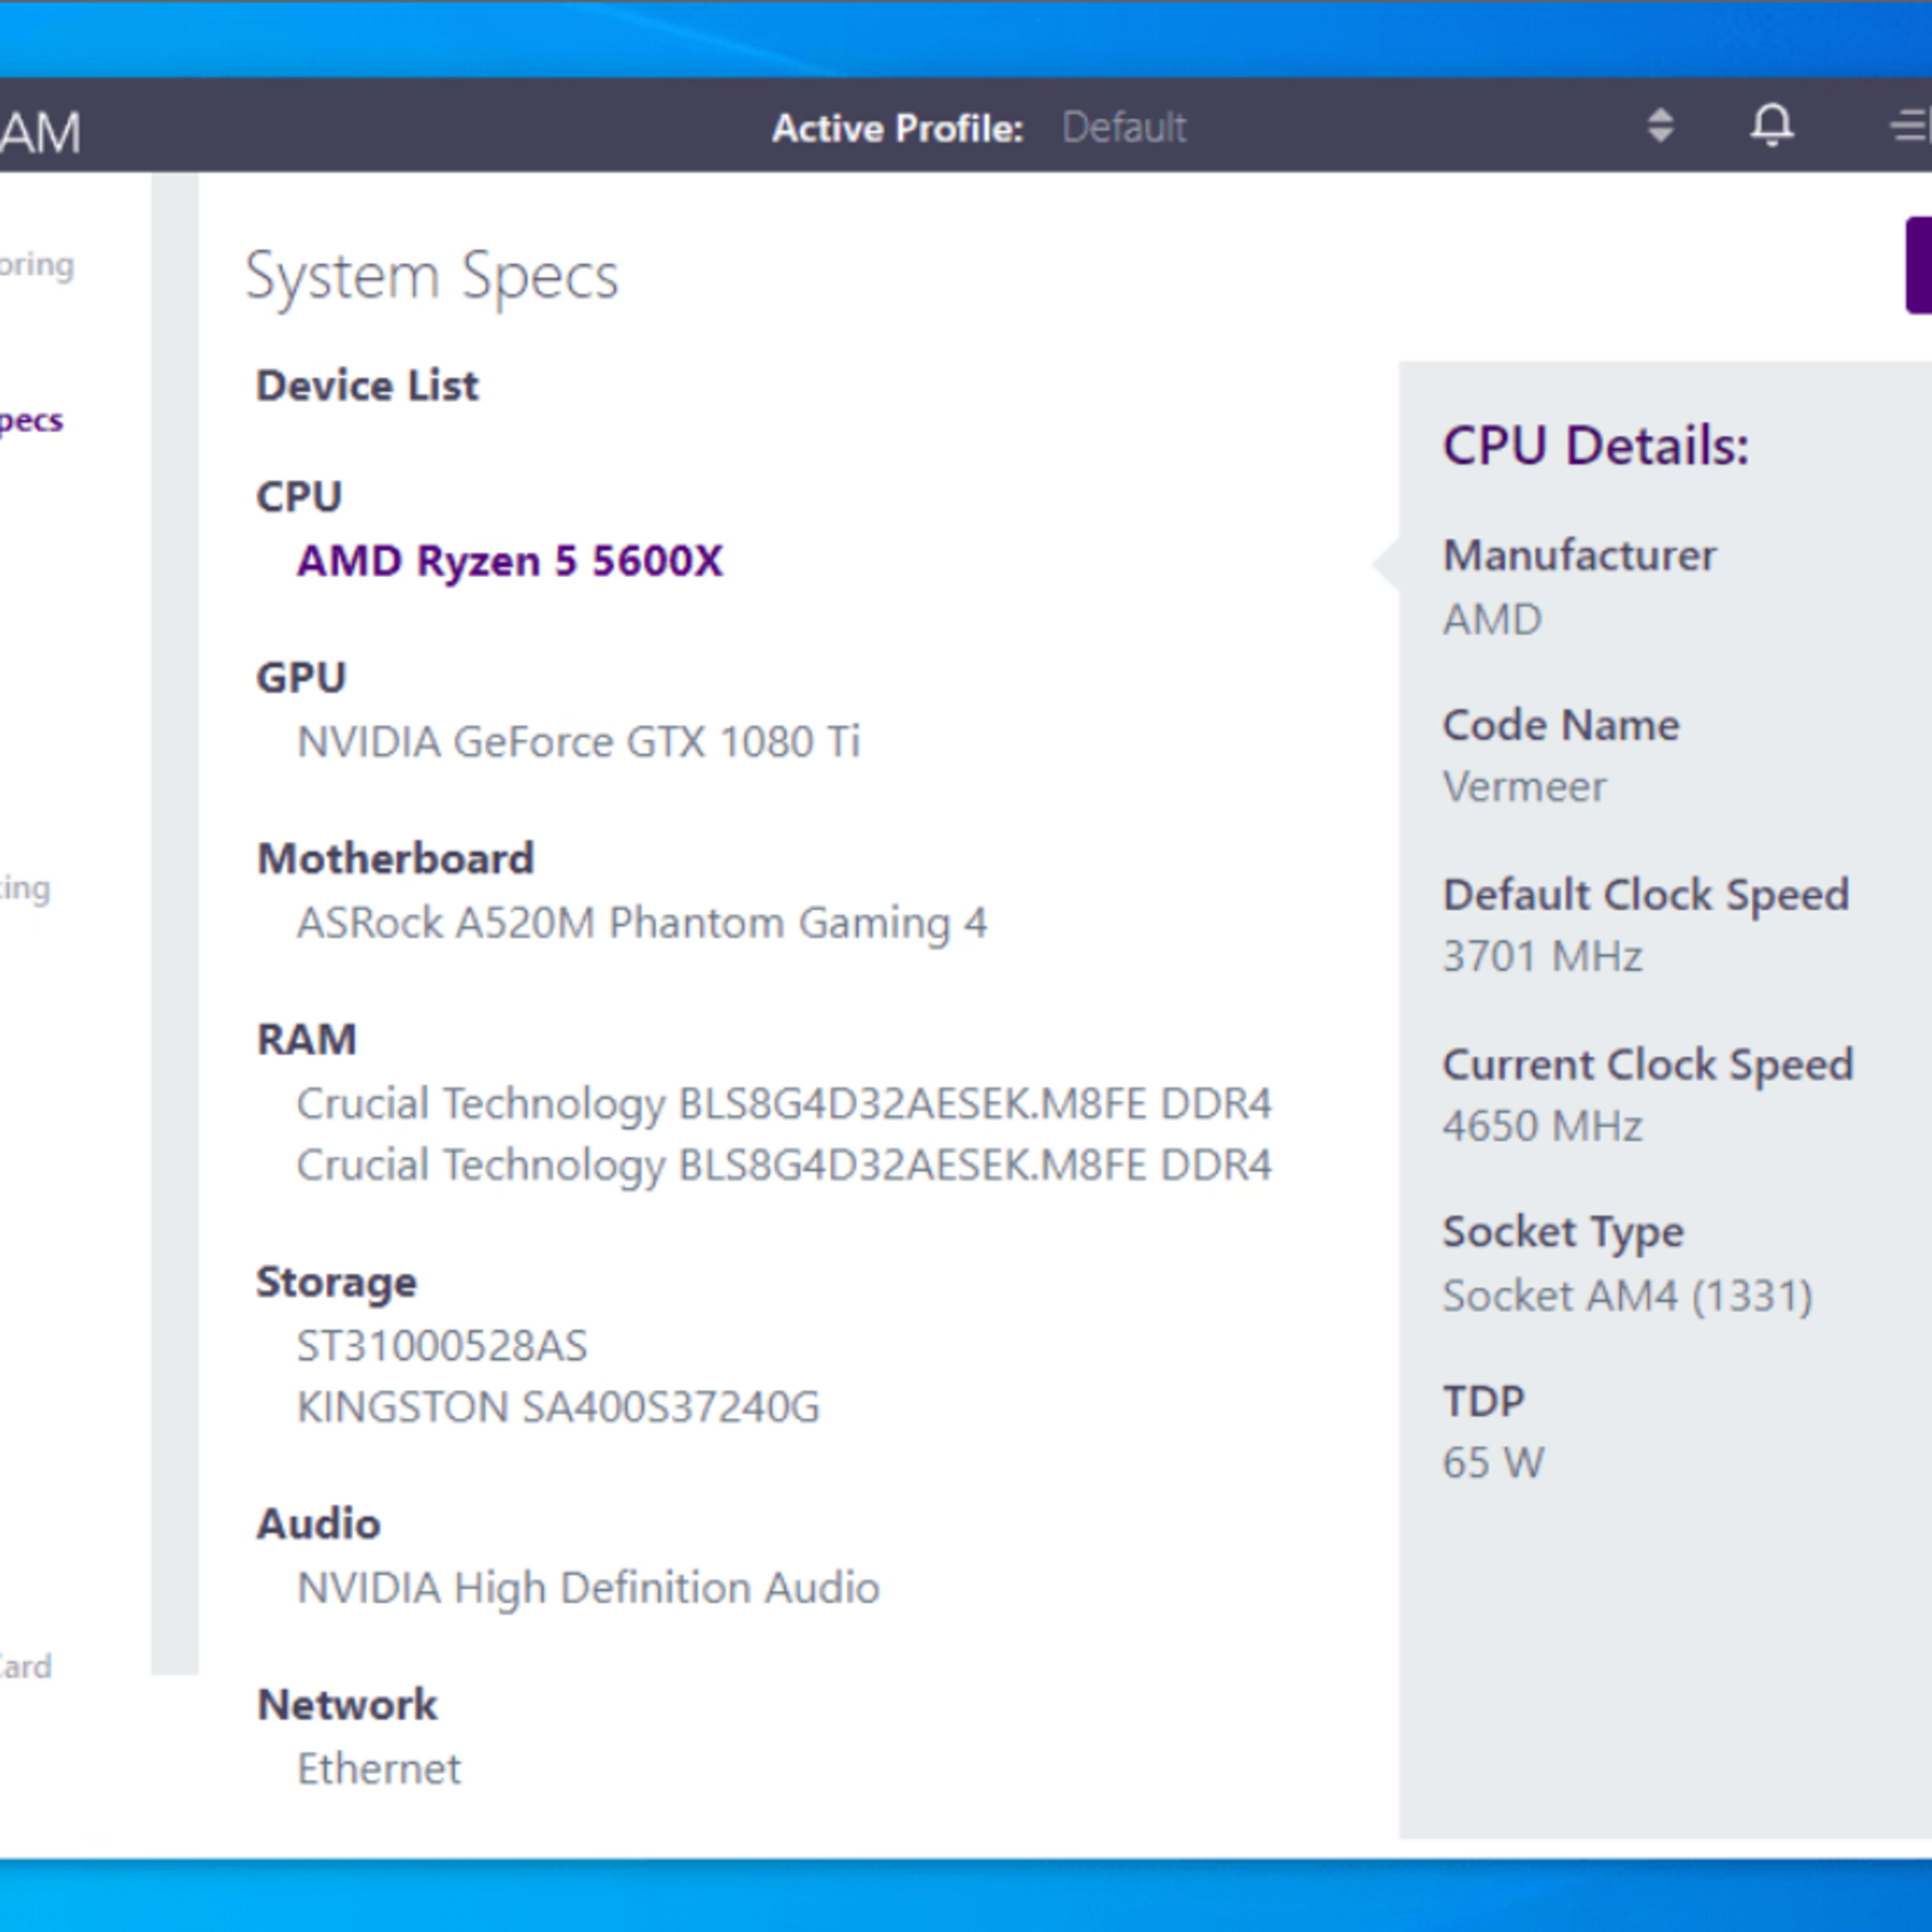Click the Socket AM4 (1331) value

pyautogui.click(x=1627, y=1297)
